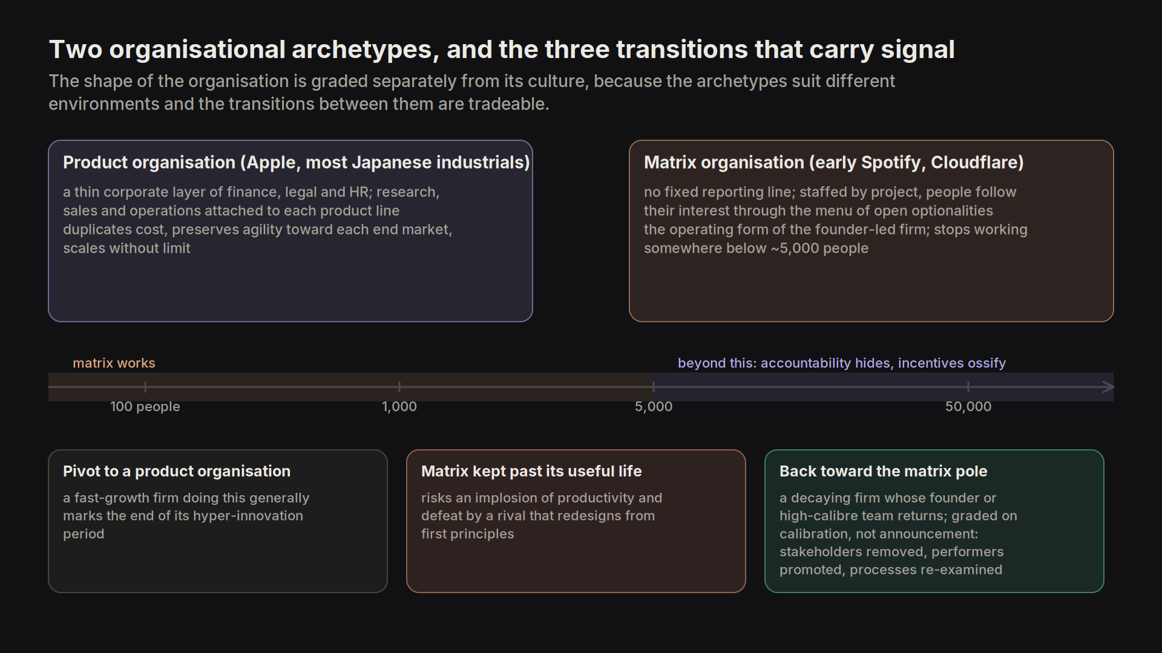1162x653 pixels.
Task: Click the 'Matrix organisation (early Spotify, Cloudflare)' heading
Action: pyautogui.click(x=834, y=163)
